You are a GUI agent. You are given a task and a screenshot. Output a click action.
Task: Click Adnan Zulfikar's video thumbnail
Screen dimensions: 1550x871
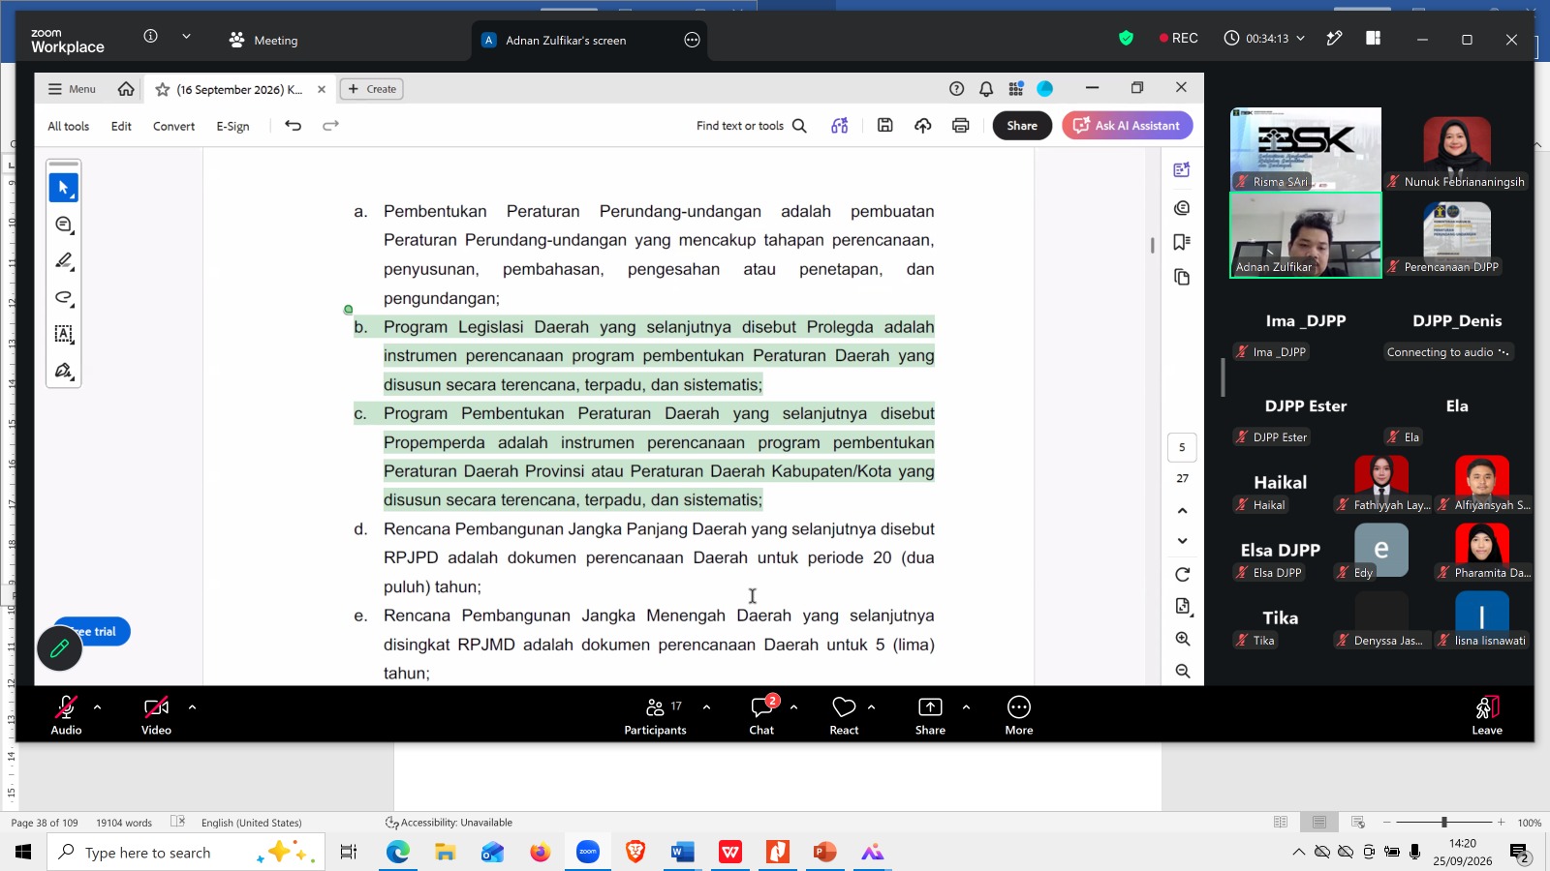pos(1306,235)
